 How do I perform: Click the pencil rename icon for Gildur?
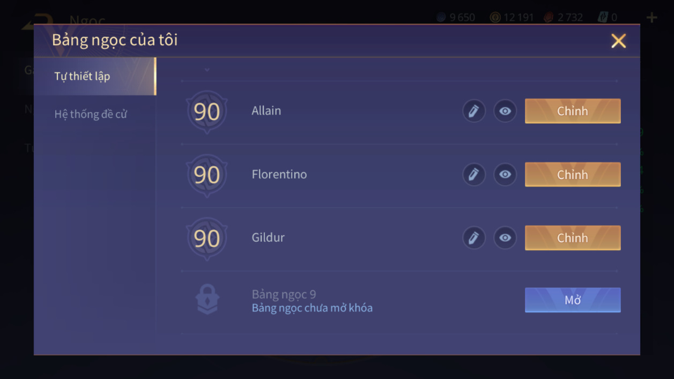(x=473, y=237)
